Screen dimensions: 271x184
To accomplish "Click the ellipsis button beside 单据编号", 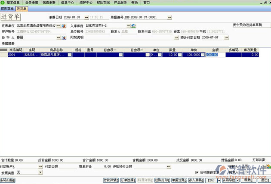I will click(x=169, y=17).
